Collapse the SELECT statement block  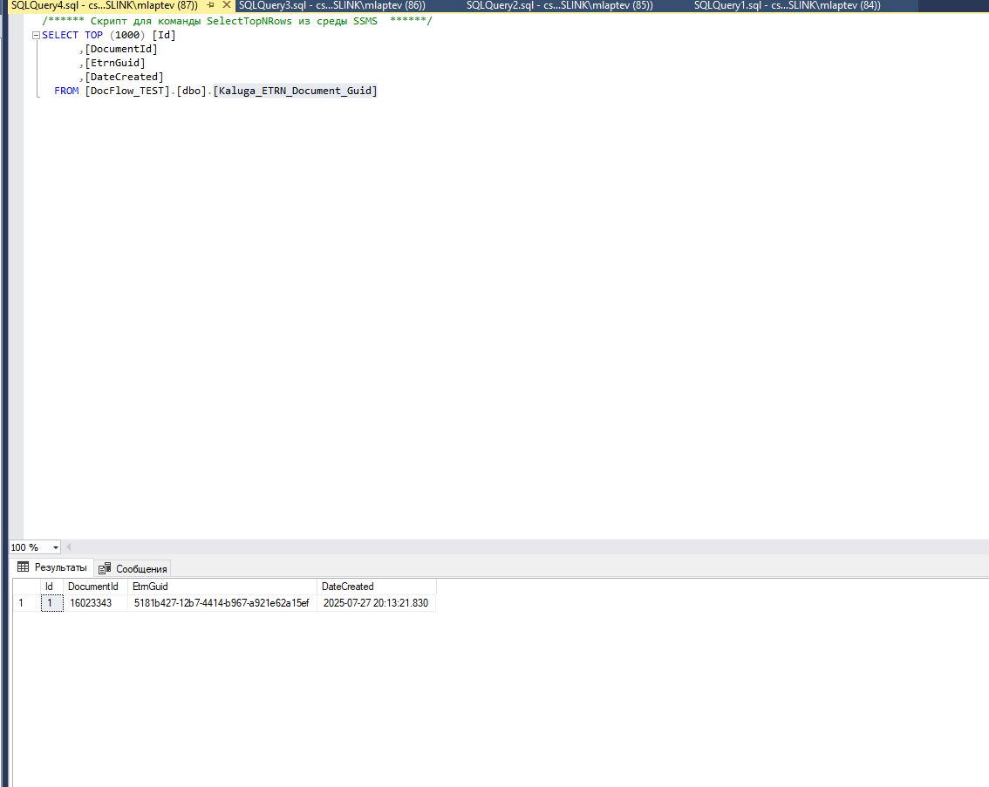36,35
